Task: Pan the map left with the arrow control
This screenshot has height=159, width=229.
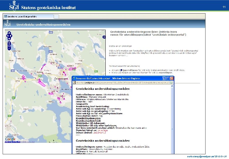Action: click(x=7, y=36)
